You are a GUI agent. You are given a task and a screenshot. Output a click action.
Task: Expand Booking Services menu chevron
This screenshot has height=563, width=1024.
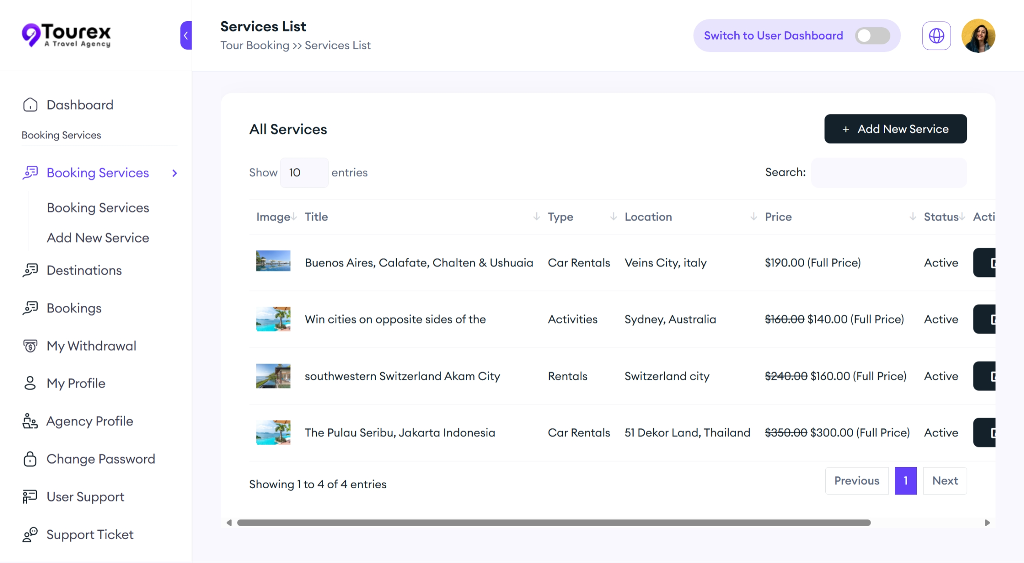tap(174, 173)
